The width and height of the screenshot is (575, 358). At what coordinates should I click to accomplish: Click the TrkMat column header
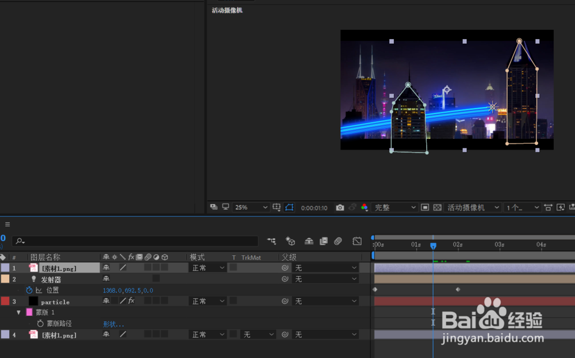(x=251, y=257)
